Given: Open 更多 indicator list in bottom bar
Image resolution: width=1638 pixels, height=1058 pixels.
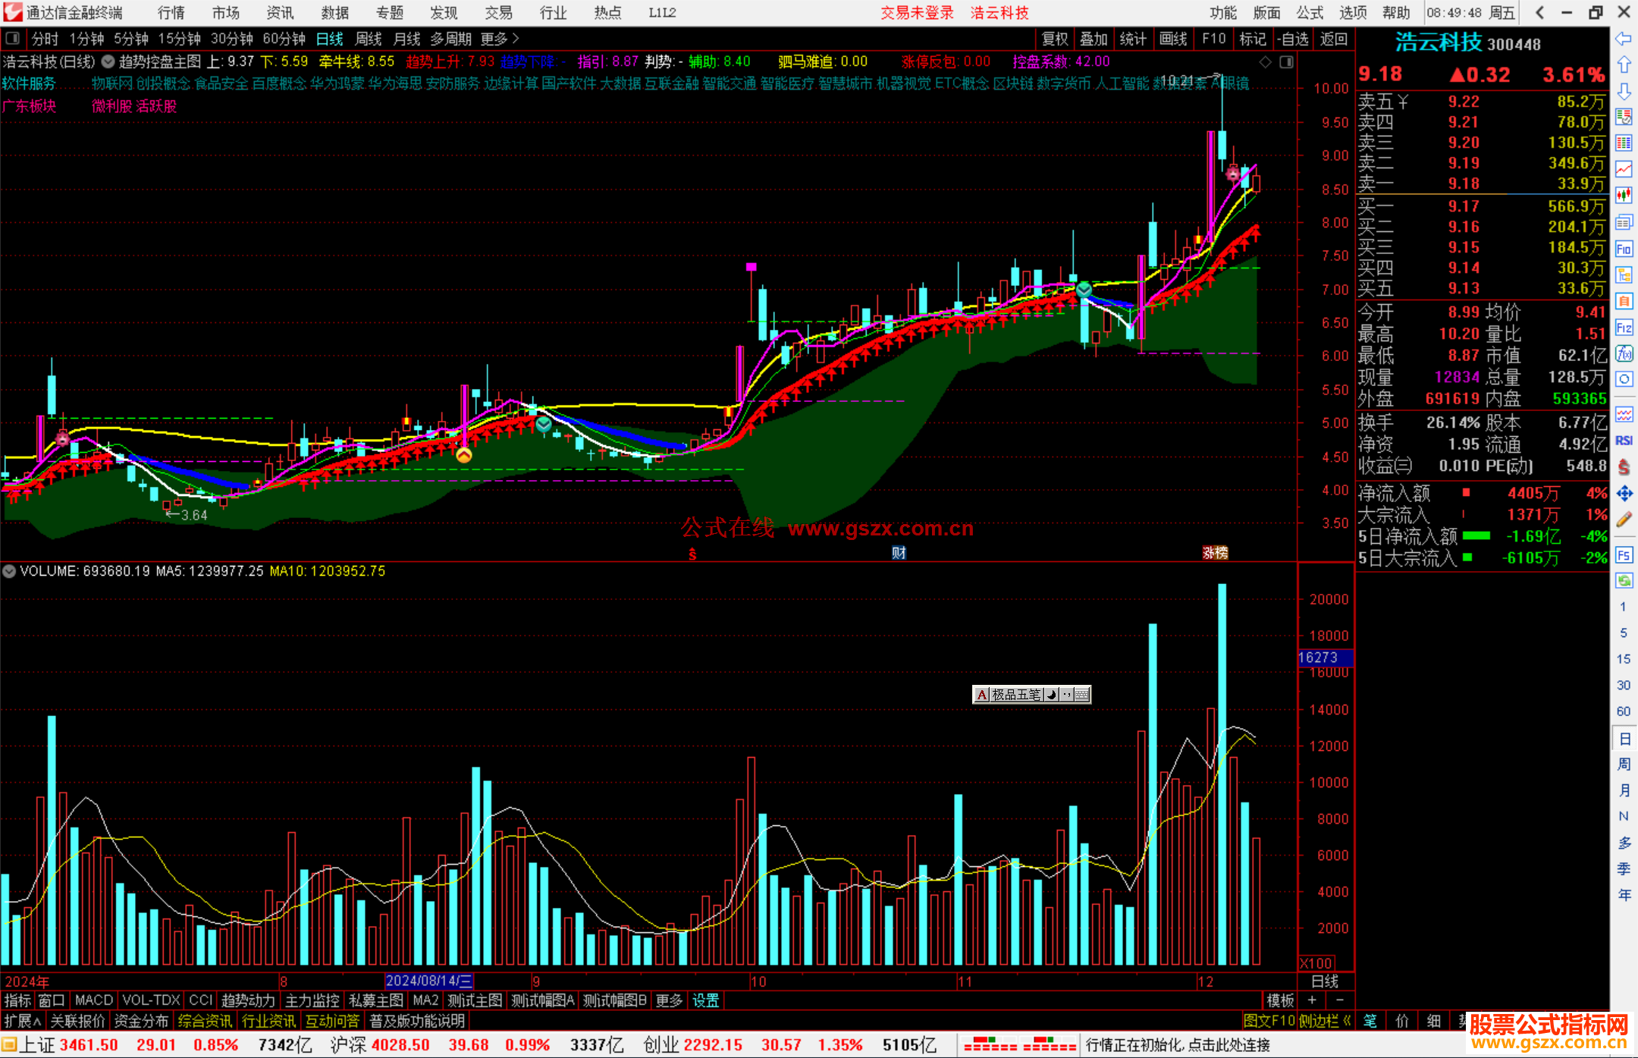Looking at the screenshot, I should point(669,1001).
